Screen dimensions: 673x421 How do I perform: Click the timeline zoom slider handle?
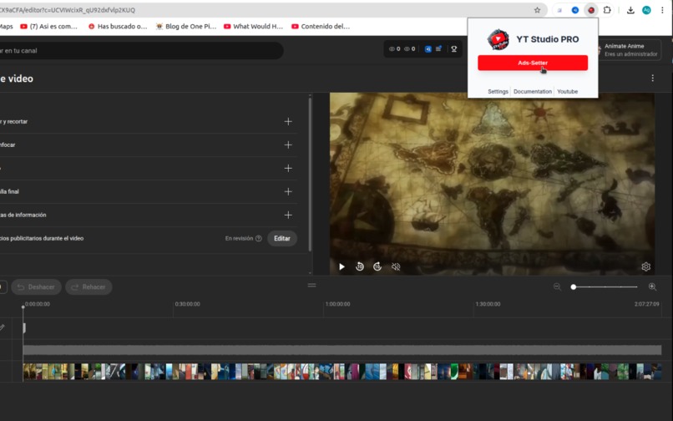[573, 287]
